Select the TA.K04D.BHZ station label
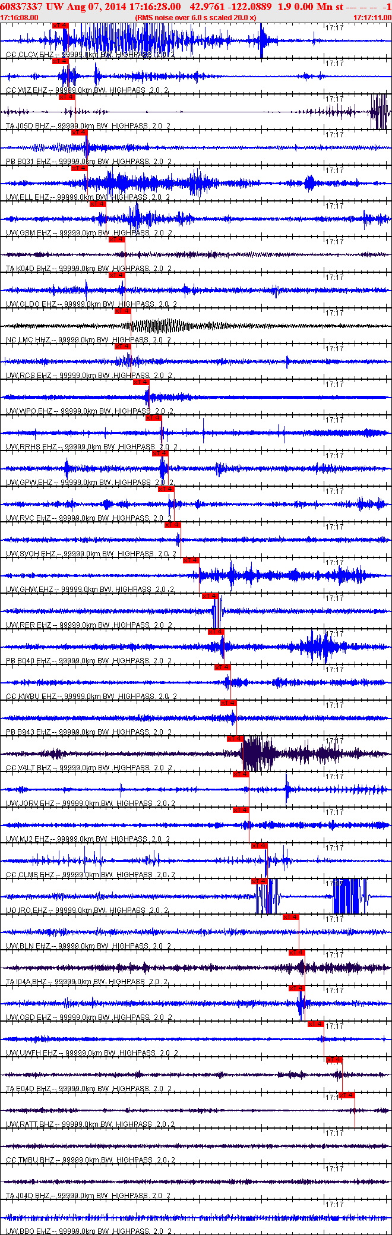The height and width of the screenshot is (1235, 392). pyautogui.click(x=90, y=269)
